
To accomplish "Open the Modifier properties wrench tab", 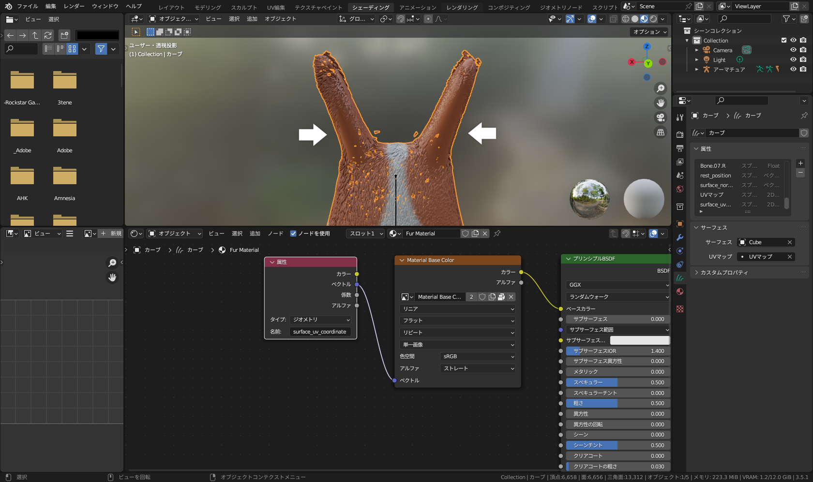I will coord(680,237).
